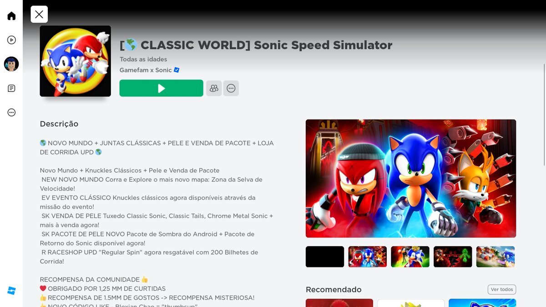The image size is (546, 307).
Task: Open the three-dots game options menu
Action: pyautogui.click(x=231, y=88)
